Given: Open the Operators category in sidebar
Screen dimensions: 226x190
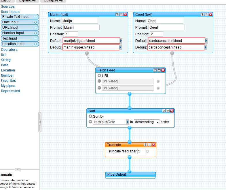Looking at the screenshot, I should pyautogui.click(x=9, y=50).
